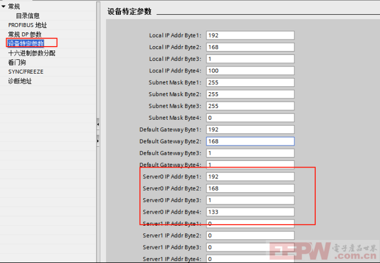
Task: Collapse the 常规 tree node arrow
Action: [3, 7]
